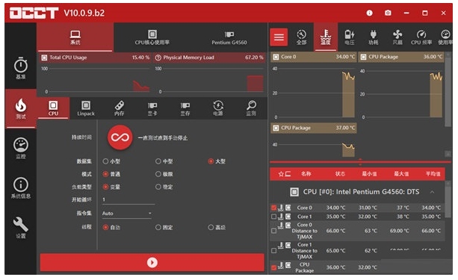
Task: Open the Settings wrench sidebar section
Action: (x=21, y=228)
